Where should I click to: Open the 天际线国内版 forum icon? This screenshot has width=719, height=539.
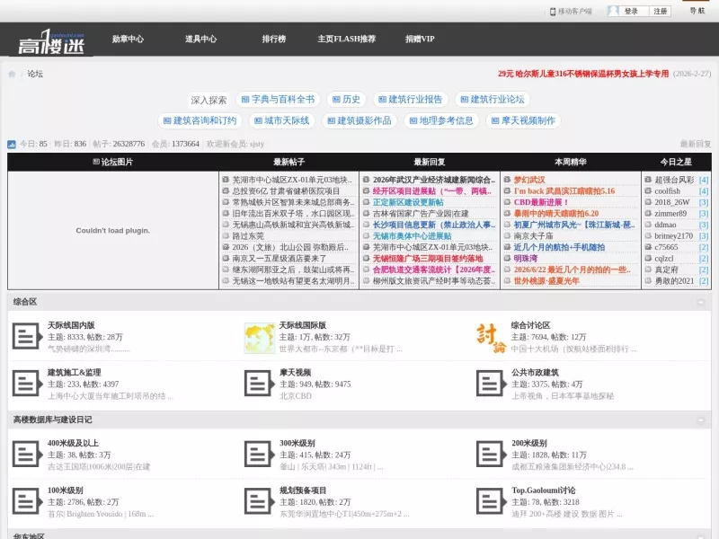(27, 337)
